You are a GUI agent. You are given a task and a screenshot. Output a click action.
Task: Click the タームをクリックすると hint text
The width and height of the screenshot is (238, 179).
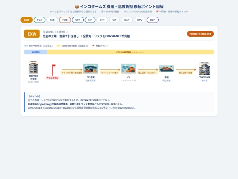pyautogui.click(x=73, y=11)
